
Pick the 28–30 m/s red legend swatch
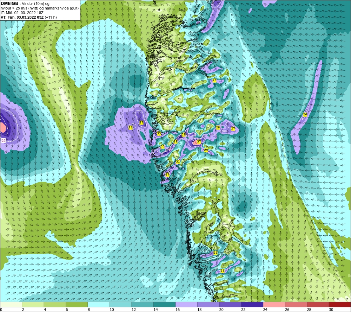pos(318,304)
